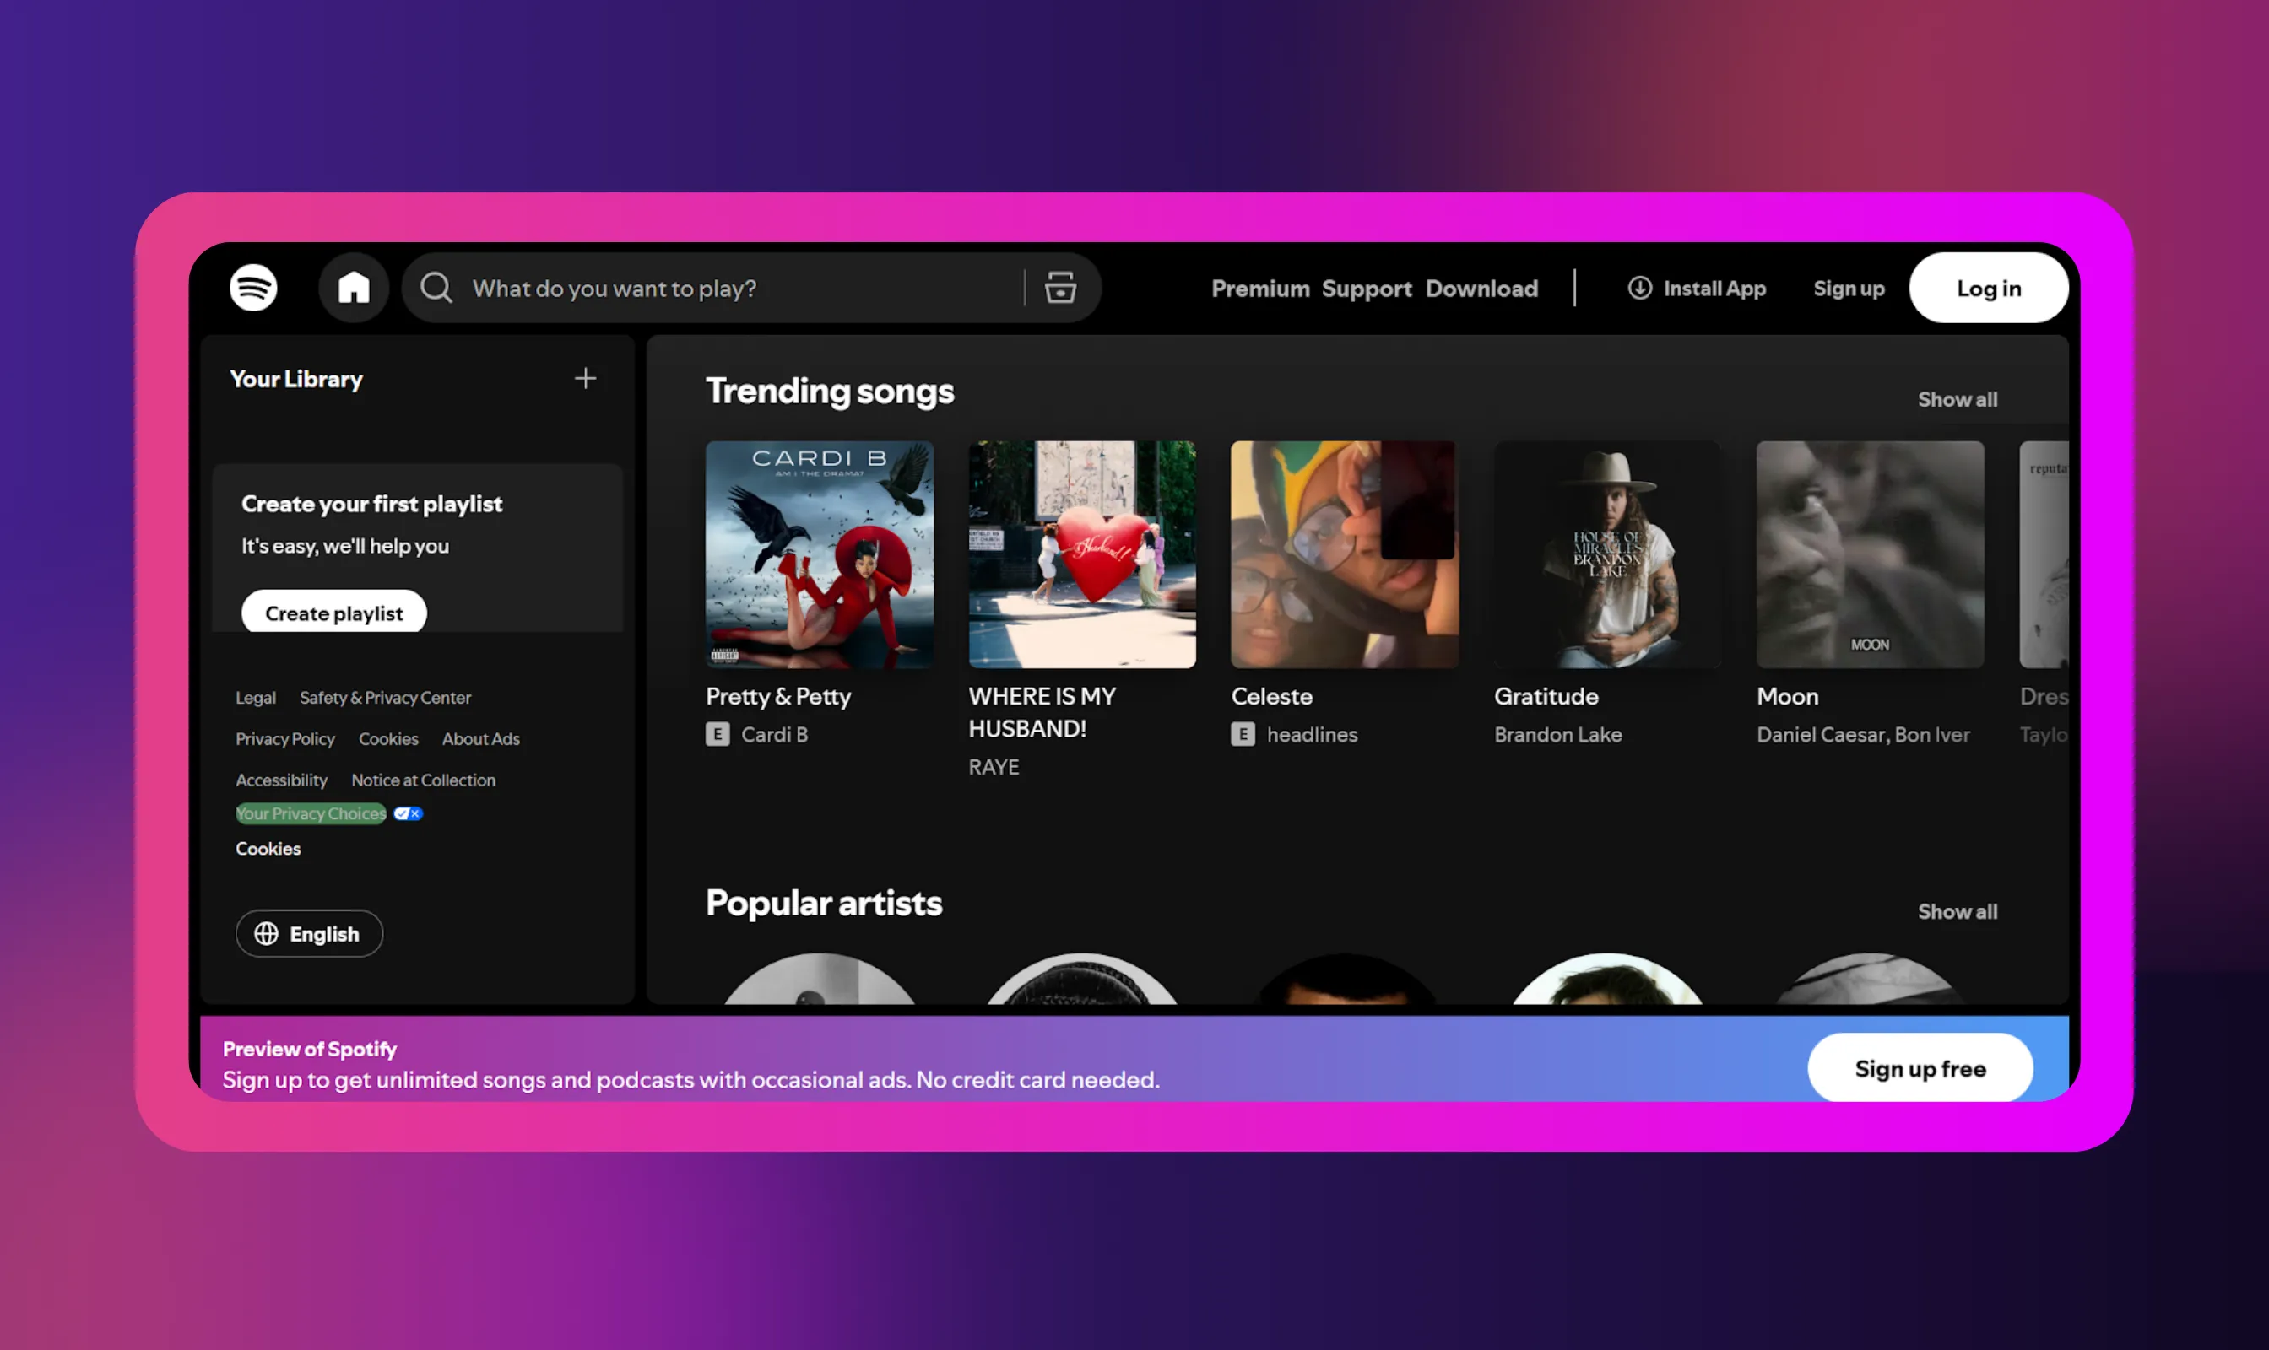The width and height of the screenshot is (2269, 1350).
Task: Click the Install App download icon
Action: (x=1639, y=288)
